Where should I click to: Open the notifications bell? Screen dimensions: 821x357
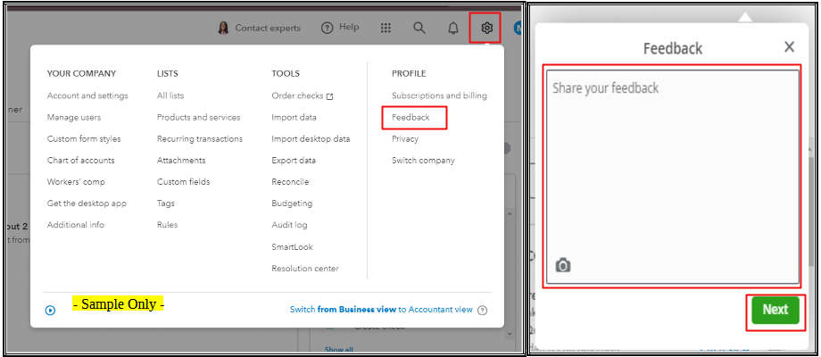(452, 28)
